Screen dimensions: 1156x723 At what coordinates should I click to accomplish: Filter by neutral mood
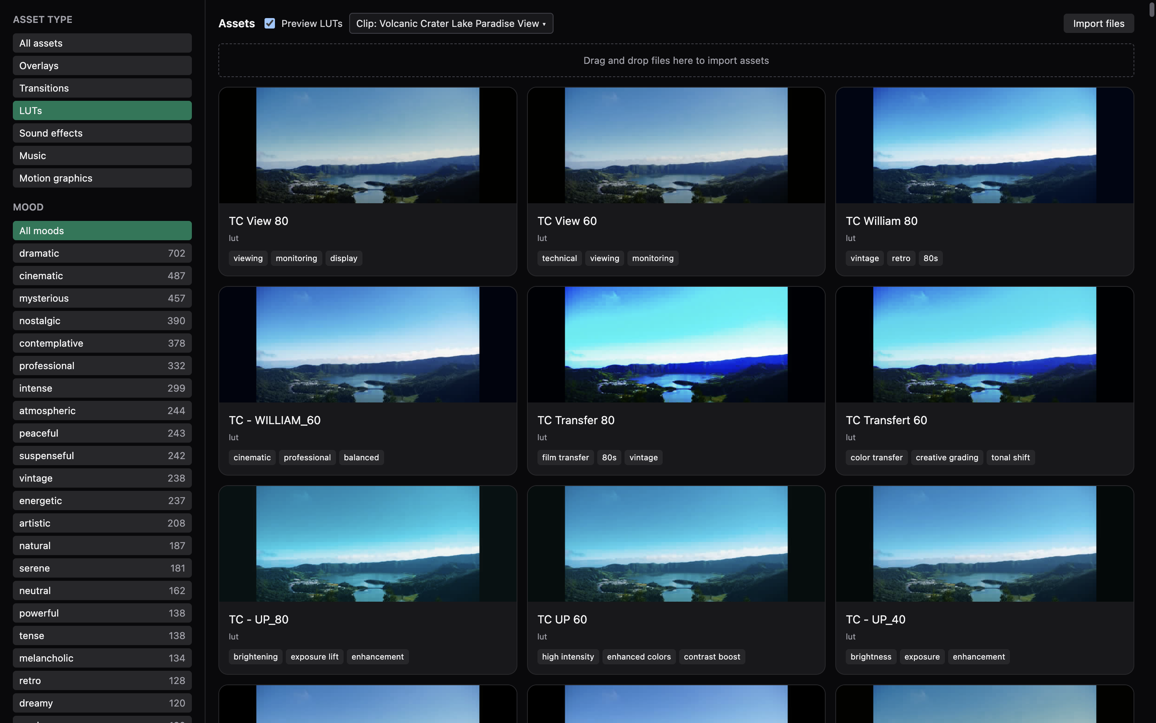point(102,590)
